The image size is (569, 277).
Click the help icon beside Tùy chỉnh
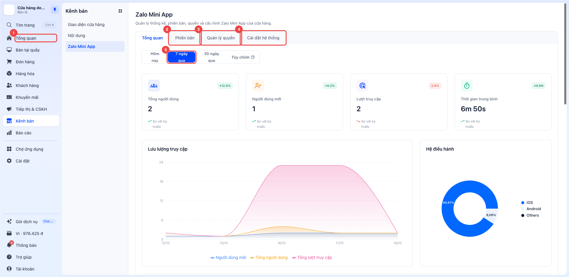(x=253, y=57)
